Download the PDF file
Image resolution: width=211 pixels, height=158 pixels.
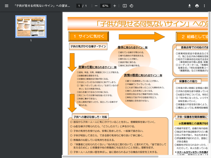tap(190, 6)
